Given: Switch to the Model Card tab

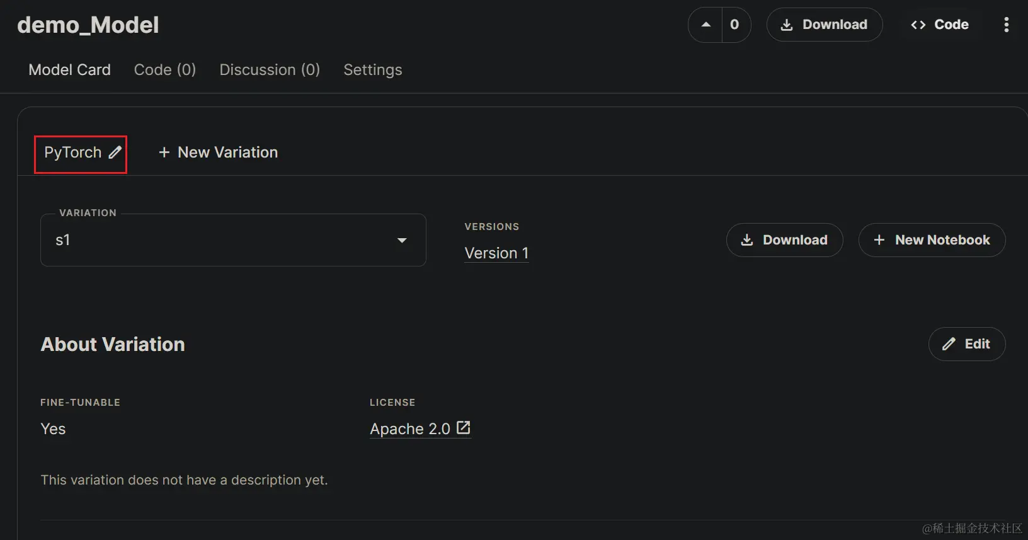Looking at the screenshot, I should [x=69, y=70].
